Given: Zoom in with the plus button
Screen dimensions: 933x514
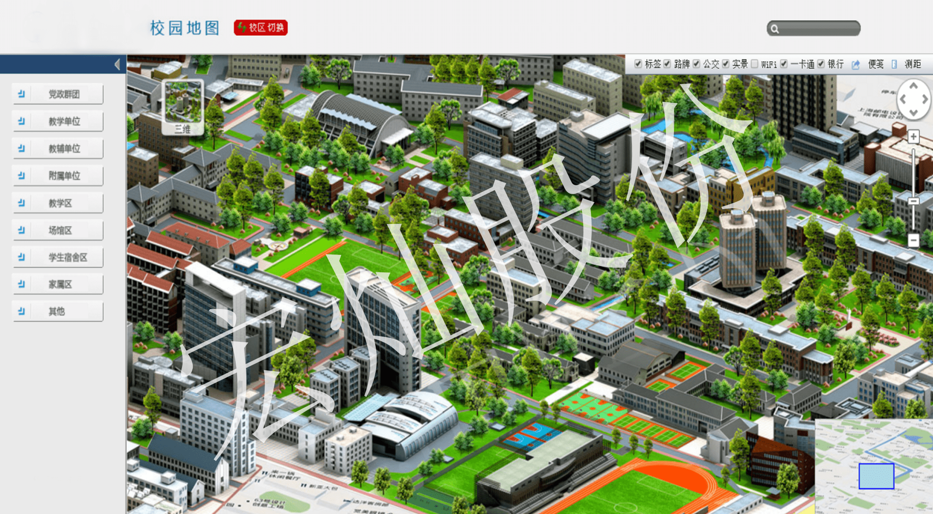Looking at the screenshot, I should 913,136.
